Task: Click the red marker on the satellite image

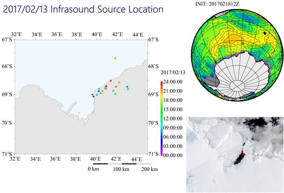Action: pos(244,154)
